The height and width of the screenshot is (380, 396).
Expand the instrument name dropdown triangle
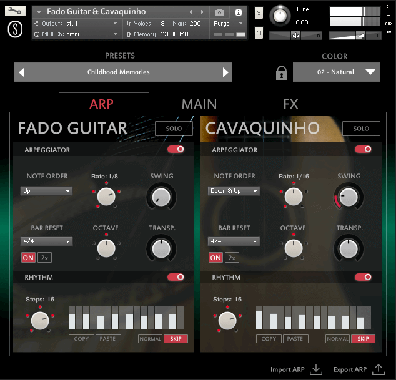[39, 12]
